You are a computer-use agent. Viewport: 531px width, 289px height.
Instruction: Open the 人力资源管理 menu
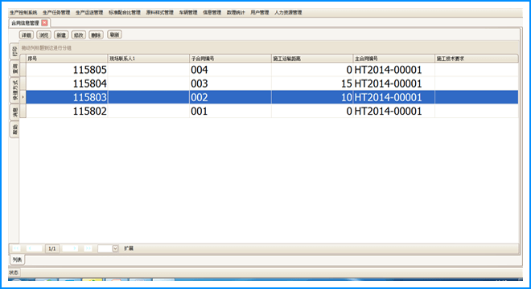288,13
